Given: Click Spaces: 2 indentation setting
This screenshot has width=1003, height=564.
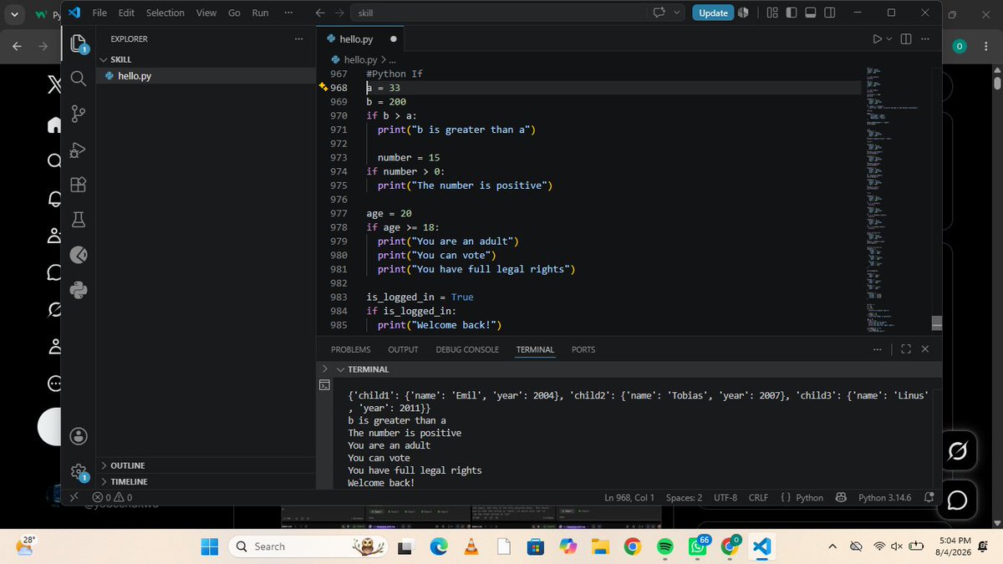Looking at the screenshot, I should point(684,497).
